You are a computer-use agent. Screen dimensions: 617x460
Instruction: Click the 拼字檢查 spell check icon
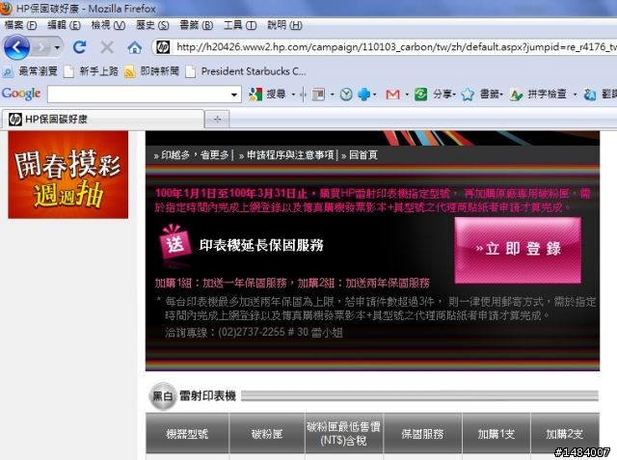[516, 95]
